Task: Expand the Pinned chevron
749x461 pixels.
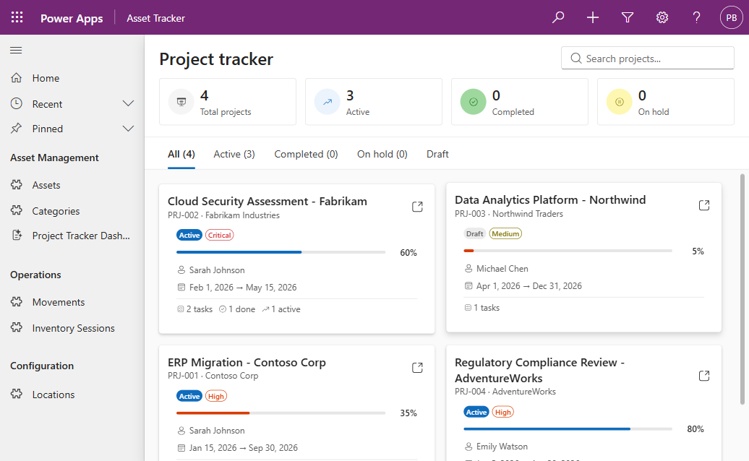Action: (128, 129)
